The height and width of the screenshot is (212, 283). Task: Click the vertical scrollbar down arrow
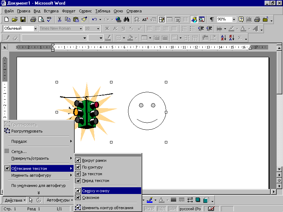tap(279, 169)
